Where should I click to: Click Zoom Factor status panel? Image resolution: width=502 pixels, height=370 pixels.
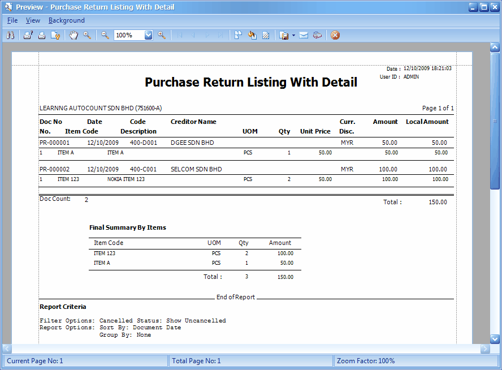click(x=416, y=361)
